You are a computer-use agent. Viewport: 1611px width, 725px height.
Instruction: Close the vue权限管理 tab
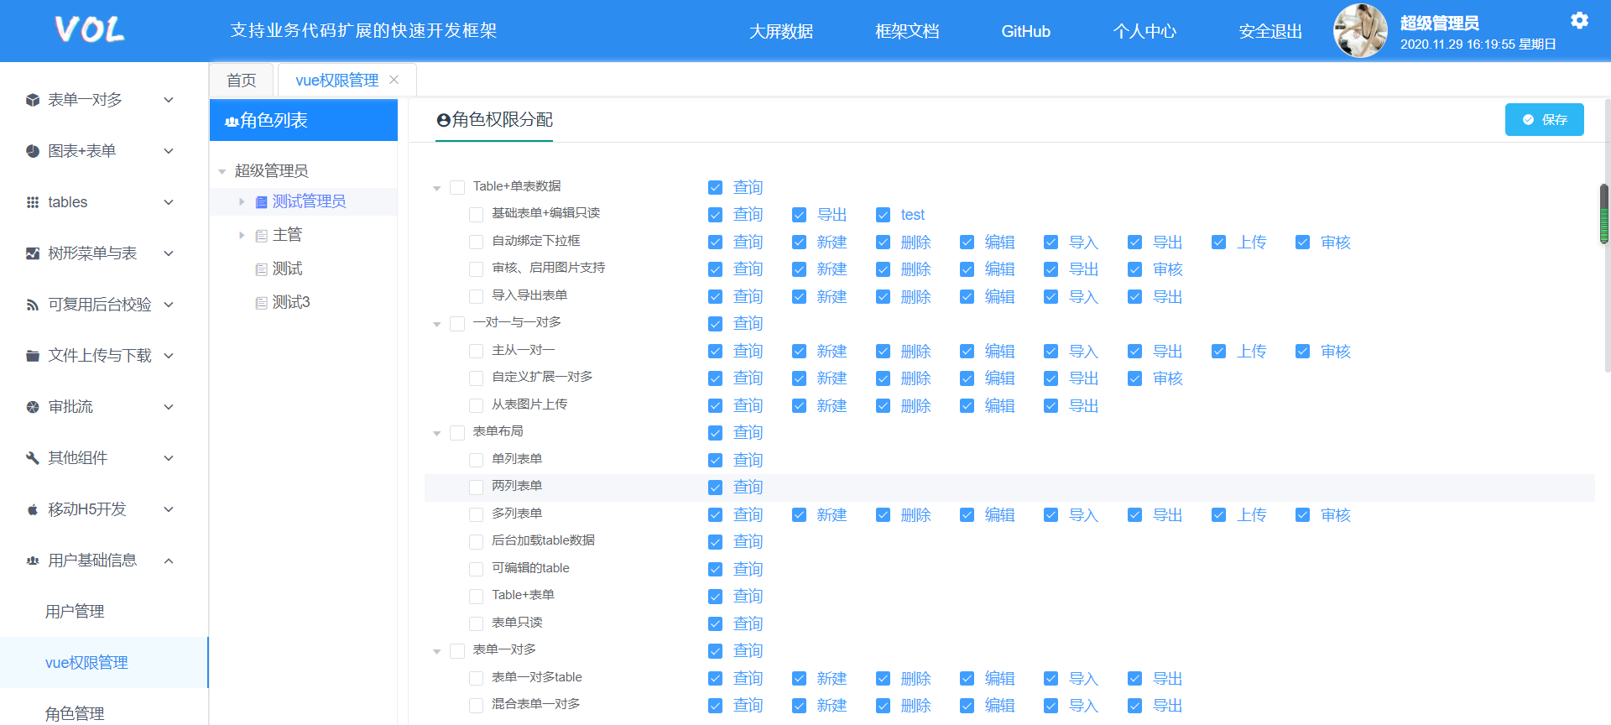[x=394, y=80]
